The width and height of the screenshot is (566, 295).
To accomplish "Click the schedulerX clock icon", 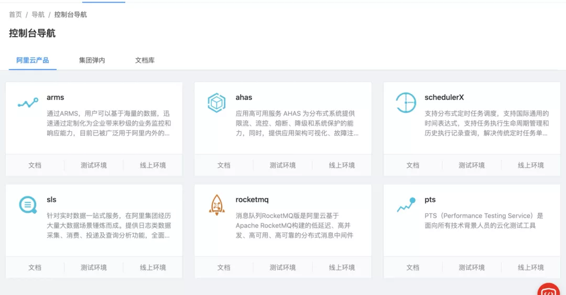I will click(406, 103).
